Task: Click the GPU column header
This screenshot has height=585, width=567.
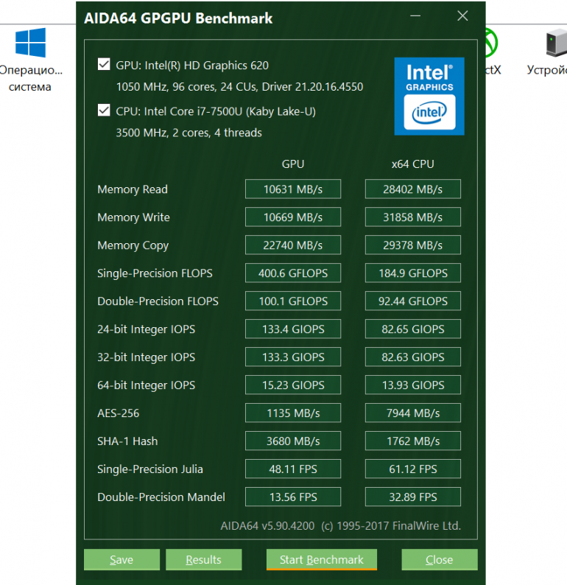Action: 293,164
